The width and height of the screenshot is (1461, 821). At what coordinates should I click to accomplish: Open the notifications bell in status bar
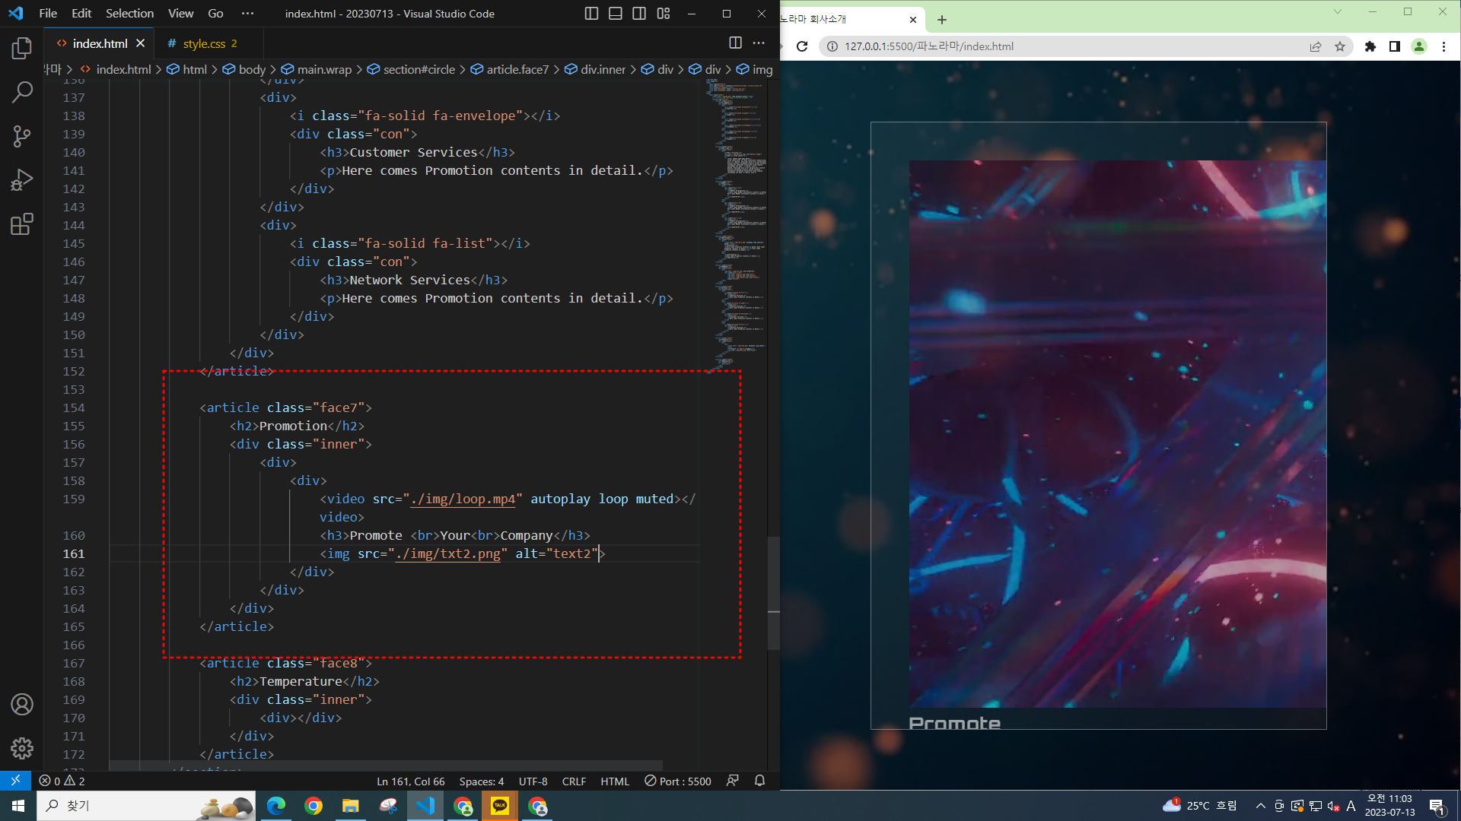point(759,781)
